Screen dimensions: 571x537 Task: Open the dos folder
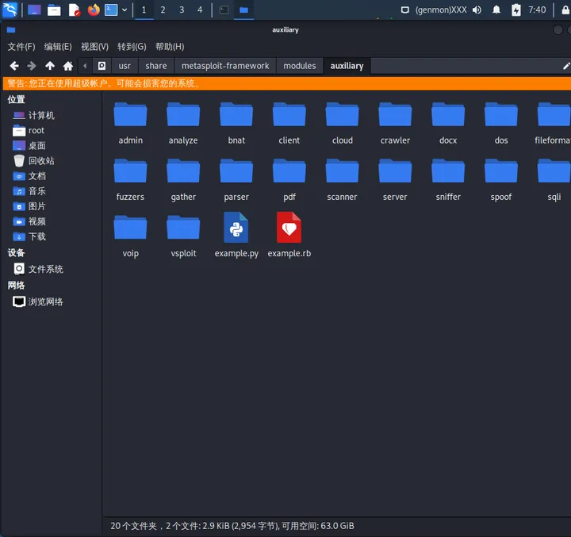(x=501, y=123)
